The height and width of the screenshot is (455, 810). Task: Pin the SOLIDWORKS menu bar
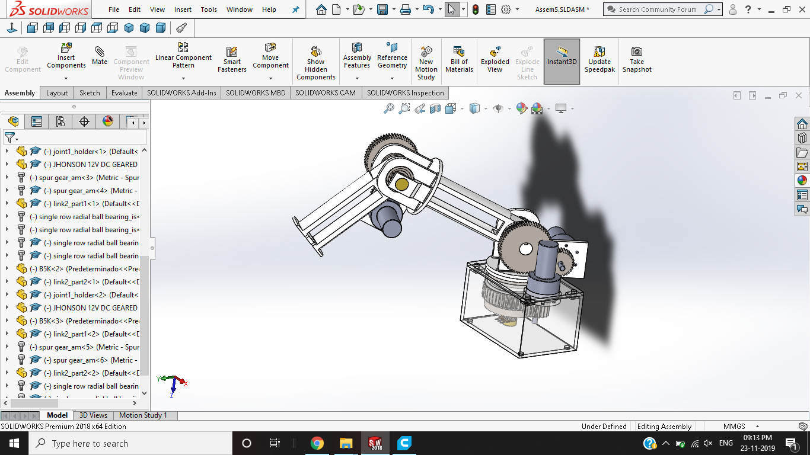[x=296, y=9]
